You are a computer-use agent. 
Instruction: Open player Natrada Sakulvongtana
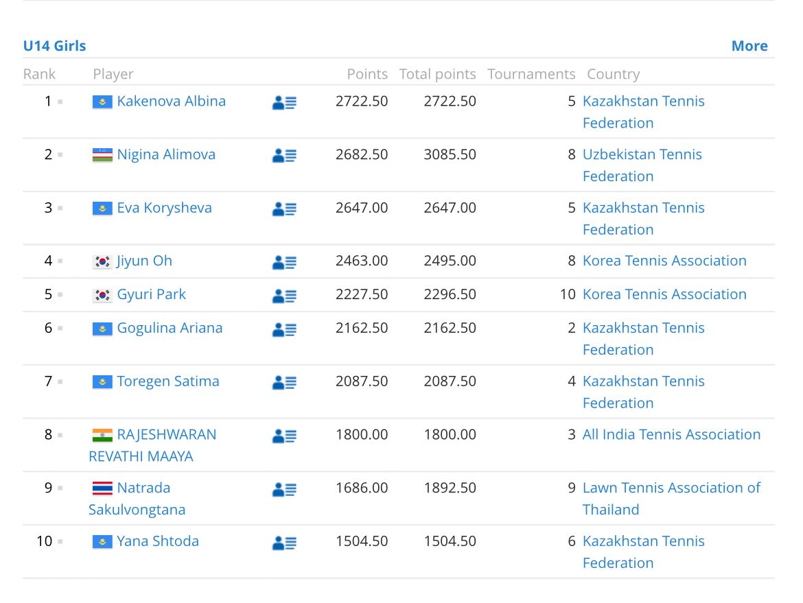137,499
